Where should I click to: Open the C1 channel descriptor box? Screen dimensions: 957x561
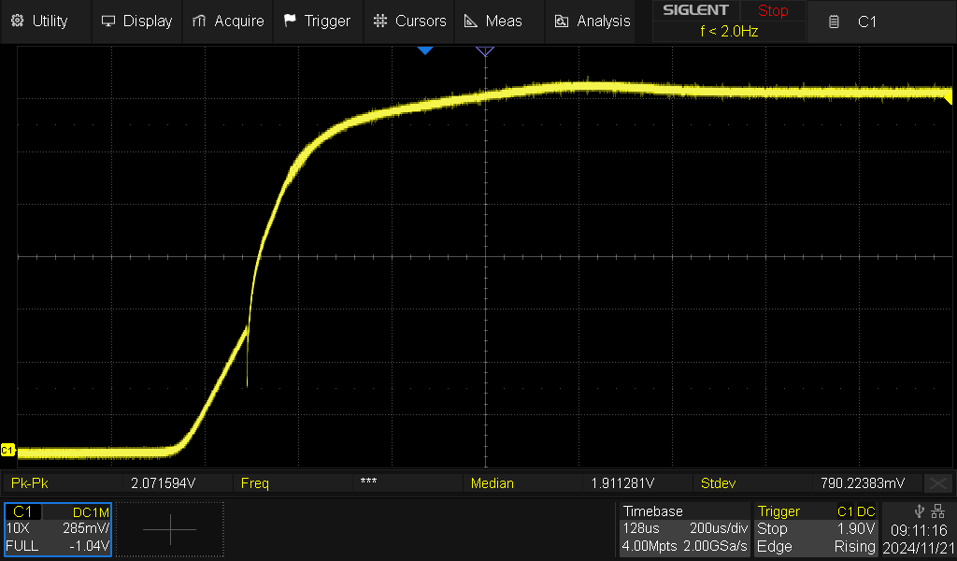click(x=58, y=529)
